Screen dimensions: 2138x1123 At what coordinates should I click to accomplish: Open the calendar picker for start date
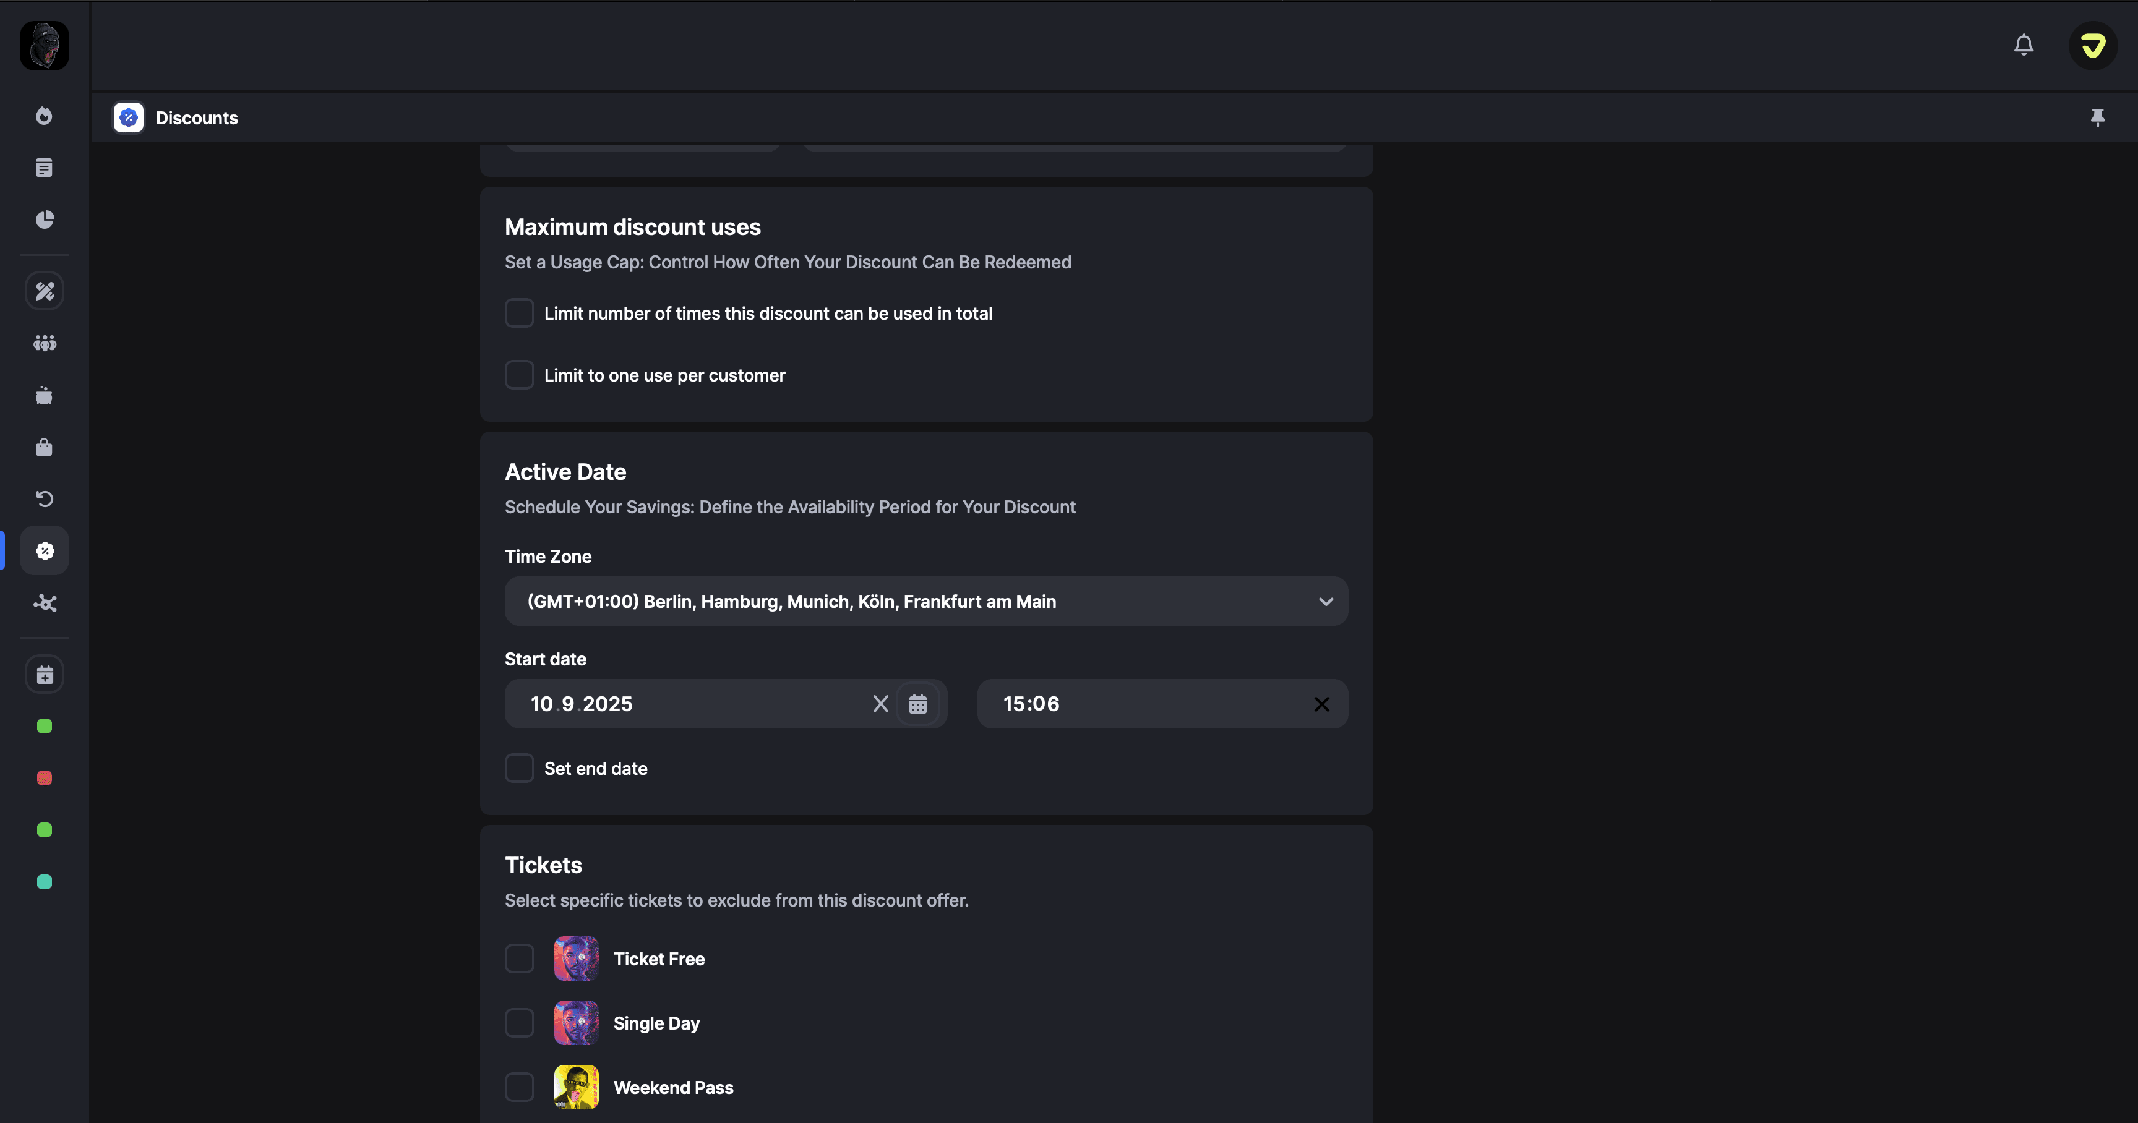[917, 704]
